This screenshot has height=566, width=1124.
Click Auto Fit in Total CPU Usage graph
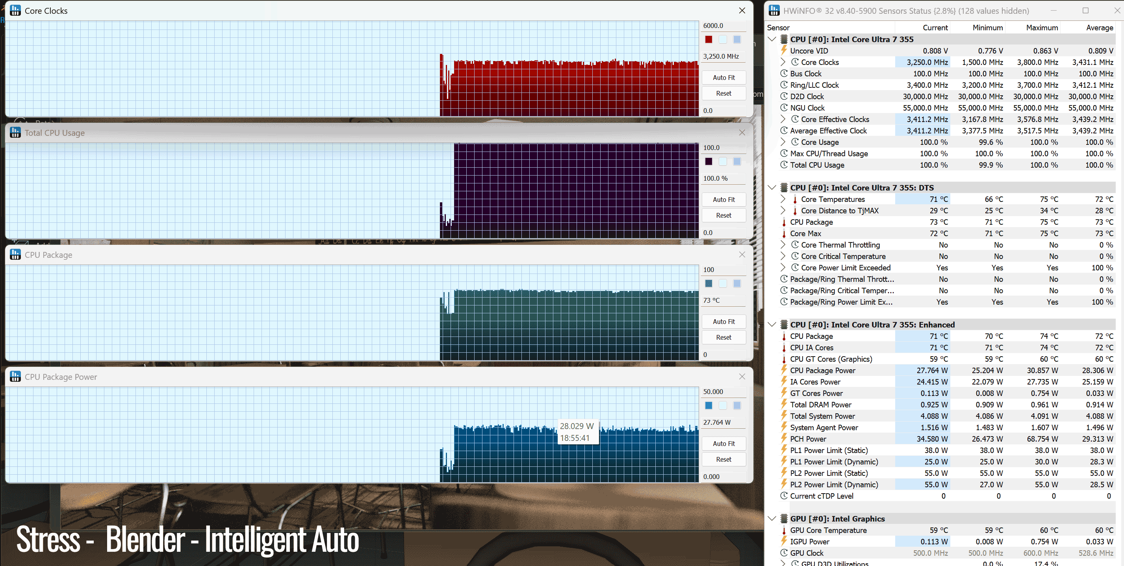tap(723, 200)
